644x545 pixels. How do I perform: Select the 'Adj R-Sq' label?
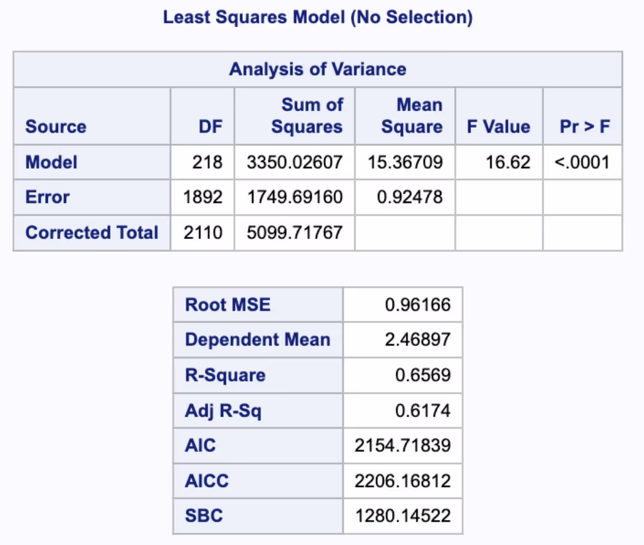tap(223, 410)
